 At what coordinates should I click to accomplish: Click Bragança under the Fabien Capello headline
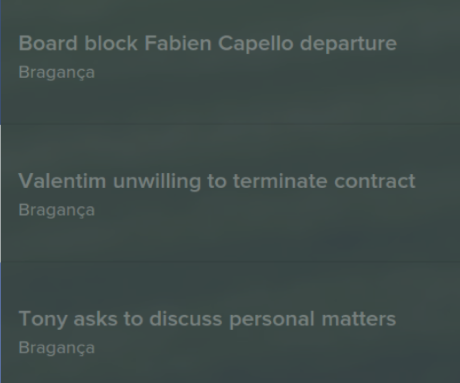pos(56,72)
